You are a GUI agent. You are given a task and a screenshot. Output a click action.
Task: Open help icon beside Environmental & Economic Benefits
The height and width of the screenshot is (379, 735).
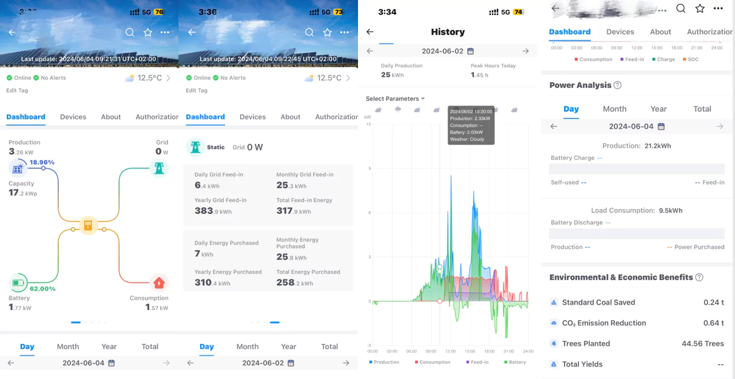699,277
